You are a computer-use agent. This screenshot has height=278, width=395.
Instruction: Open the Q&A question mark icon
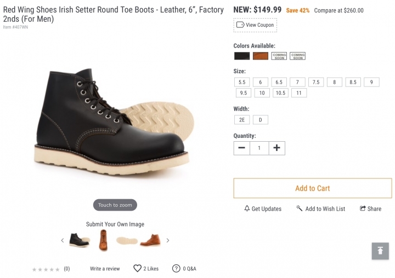[x=176, y=269]
